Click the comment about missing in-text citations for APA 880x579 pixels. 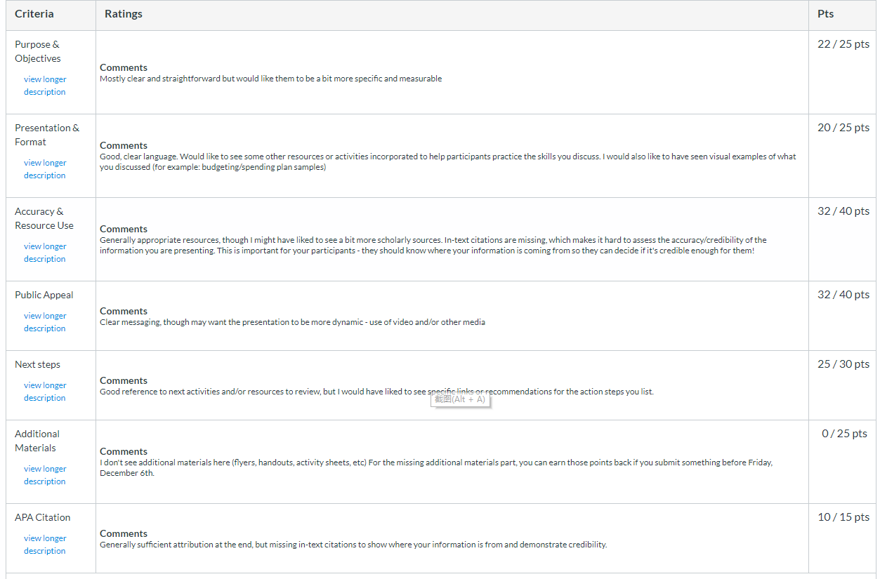(353, 545)
